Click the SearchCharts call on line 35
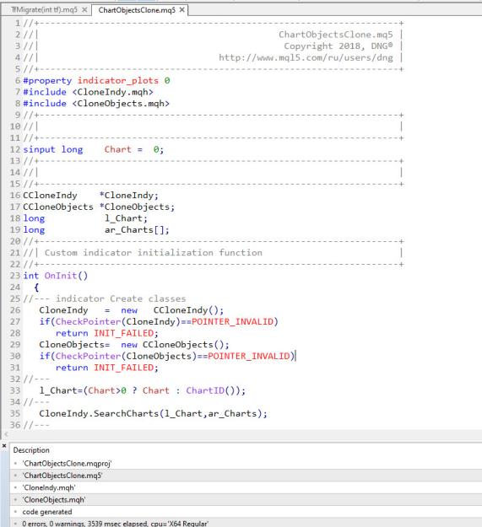 coord(126,413)
